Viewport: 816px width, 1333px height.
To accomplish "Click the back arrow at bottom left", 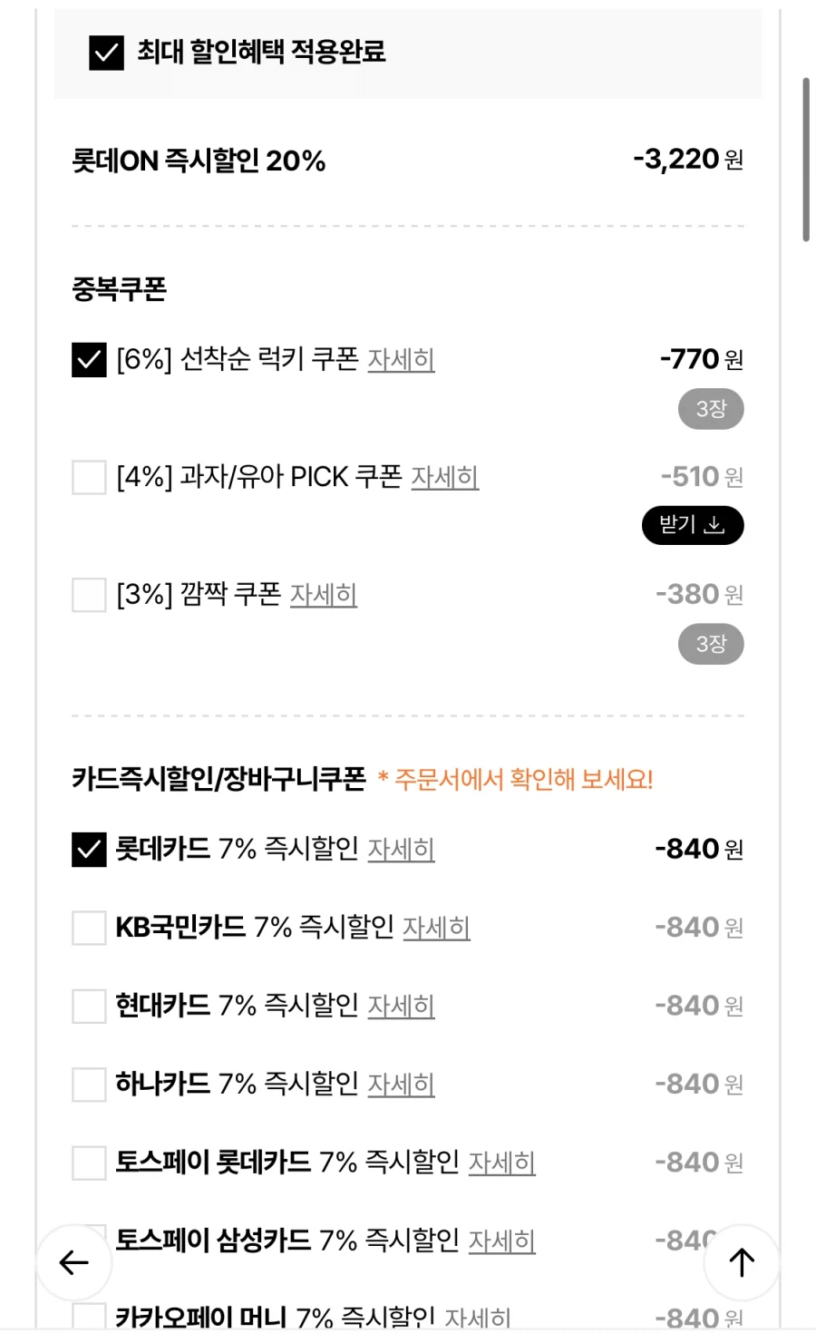I will (x=73, y=1261).
